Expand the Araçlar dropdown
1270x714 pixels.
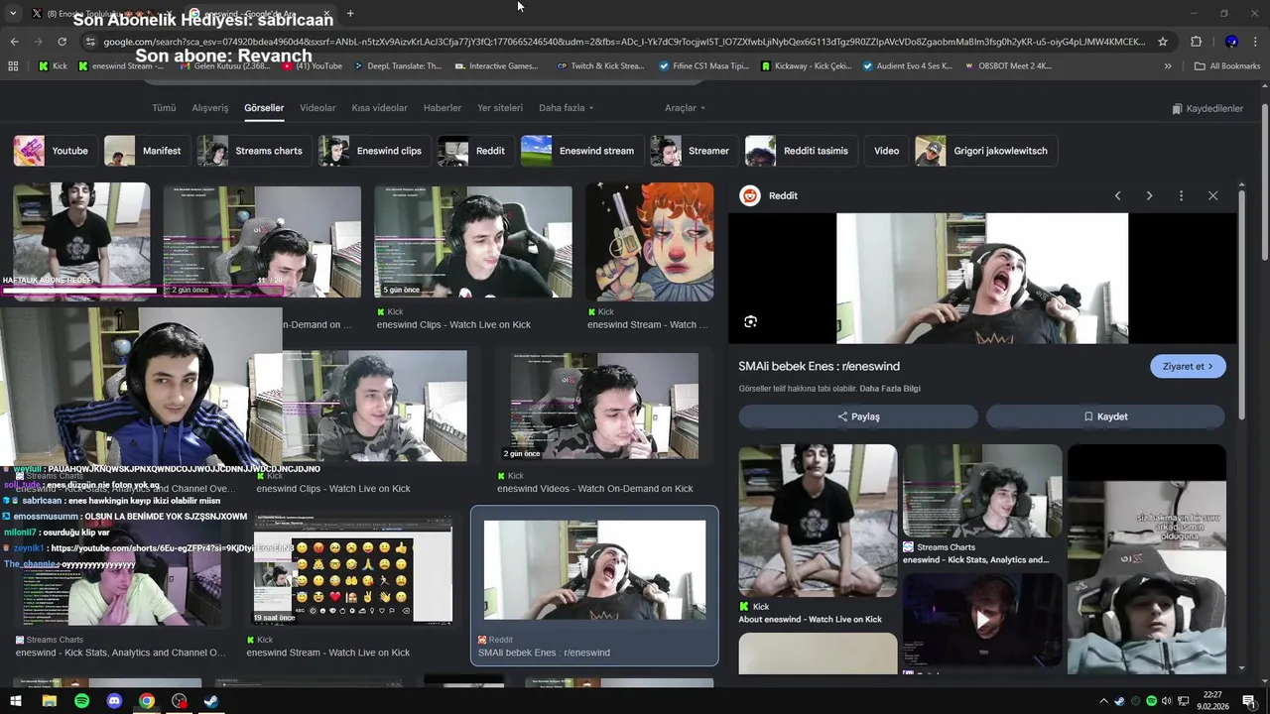[685, 108]
